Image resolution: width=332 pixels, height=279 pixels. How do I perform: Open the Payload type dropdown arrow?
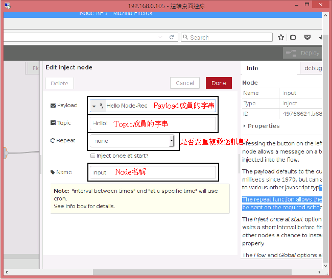coord(94,106)
